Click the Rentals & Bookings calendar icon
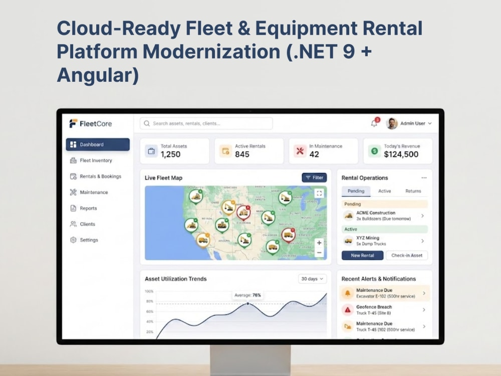Screen dimensions: 501x376 [x=73, y=176]
